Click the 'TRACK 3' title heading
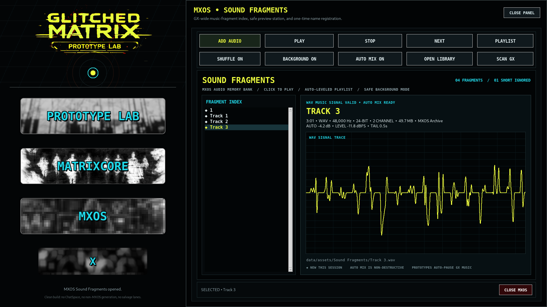 coord(323,111)
